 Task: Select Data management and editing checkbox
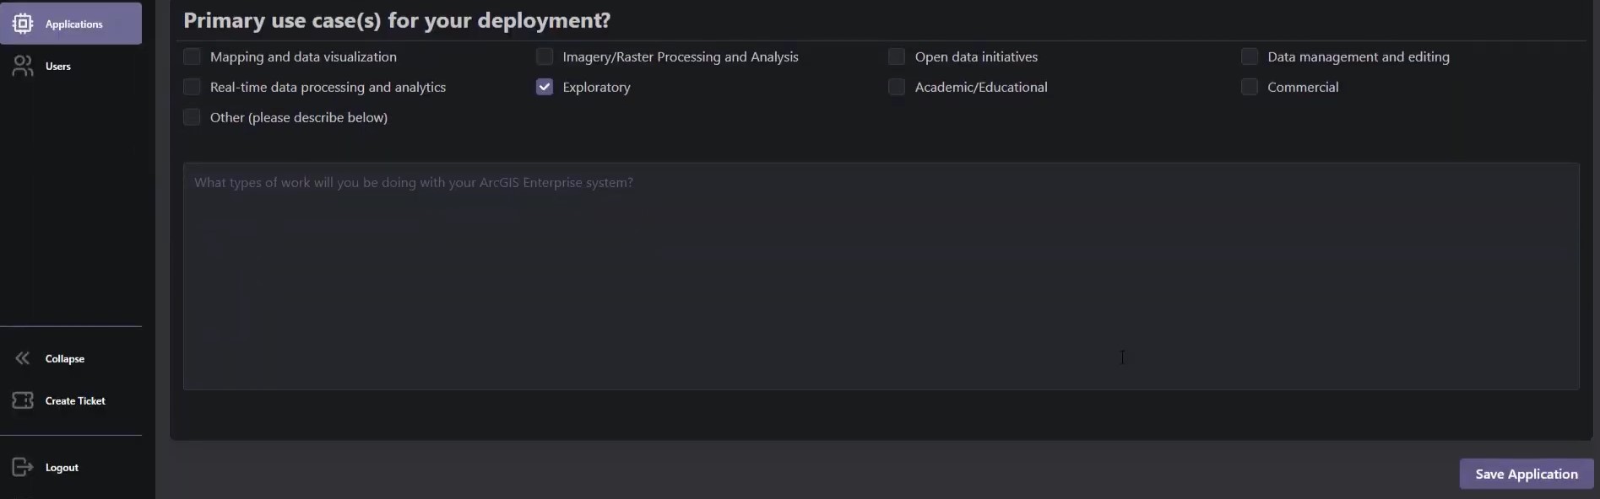pyautogui.click(x=1250, y=56)
